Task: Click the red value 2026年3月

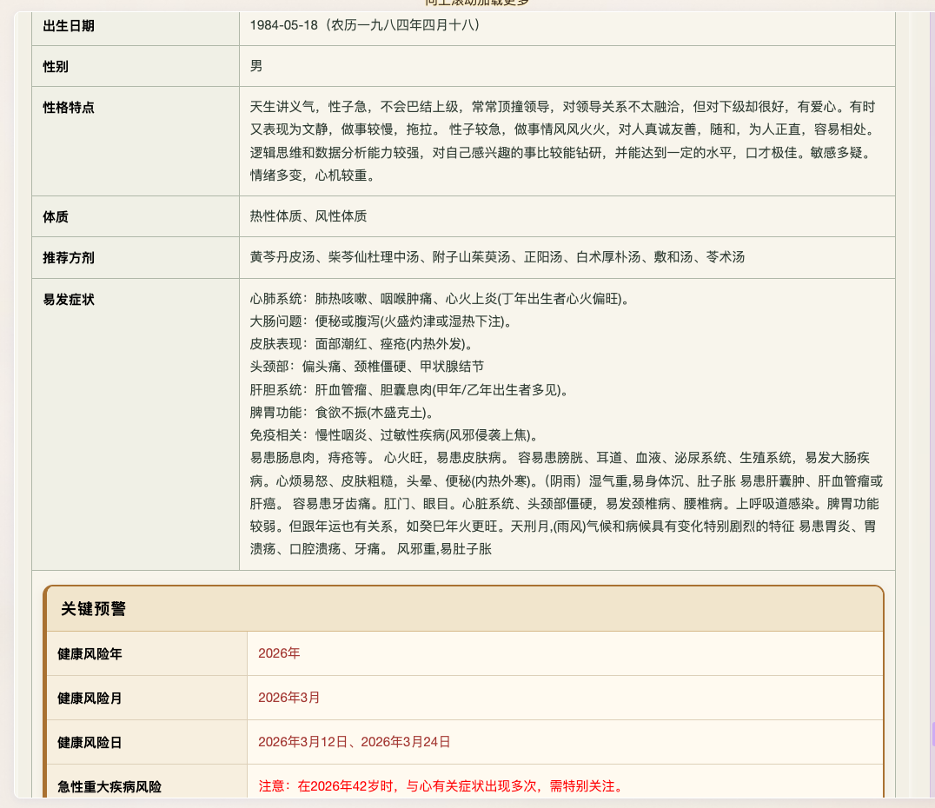Action: click(x=289, y=698)
